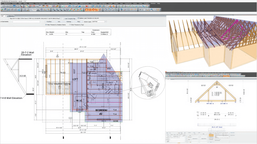Click the new folder icon
Image resolution: width=257 pixels, height=144 pixels.
point(27,6)
